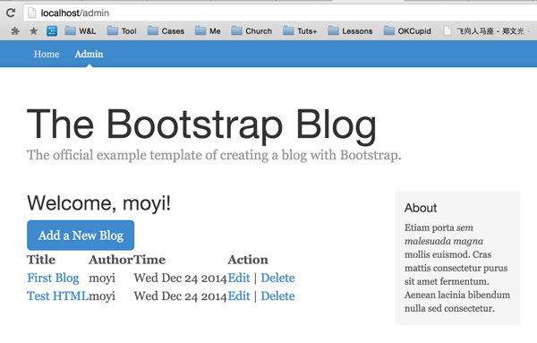This screenshot has width=537, height=343.
Task: Open the Lessons bookmarks folder
Action: click(350, 31)
